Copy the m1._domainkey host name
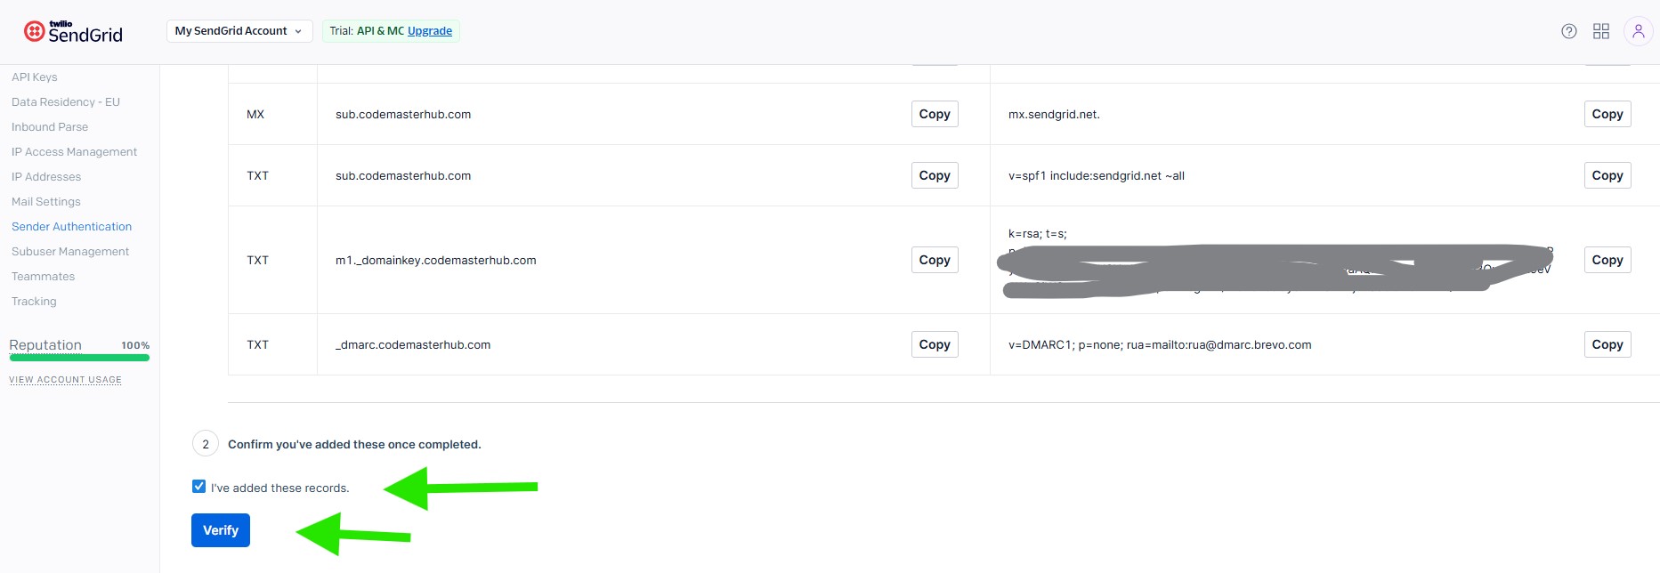Viewport: 1660px width, 573px height. pos(935,260)
